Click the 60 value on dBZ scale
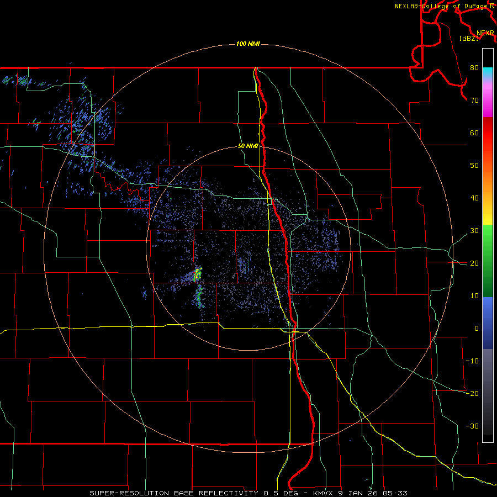This screenshot has width=497, height=497. (474, 133)
